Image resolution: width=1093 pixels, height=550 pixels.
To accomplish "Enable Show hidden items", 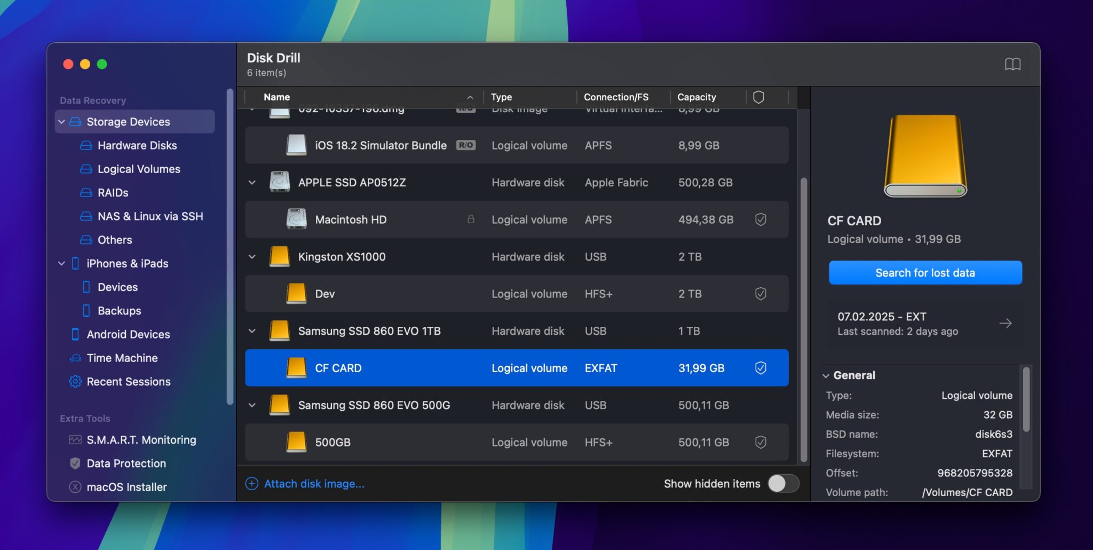I will point(782,483).
